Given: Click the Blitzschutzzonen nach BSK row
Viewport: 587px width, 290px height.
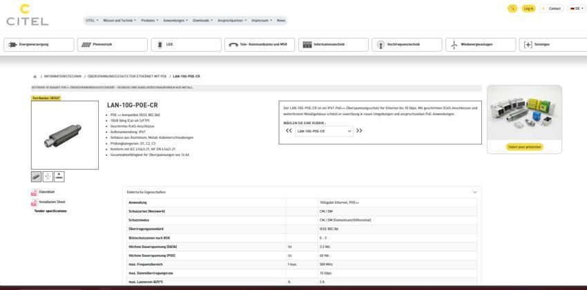Looking at the screenshot, I should pyautogui.click(x=302, y=238).
